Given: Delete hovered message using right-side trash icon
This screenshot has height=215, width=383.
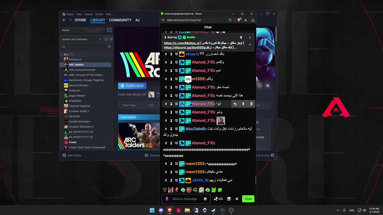Looking at the screenshot, I should pyautogui.click(x=251, y=104).
